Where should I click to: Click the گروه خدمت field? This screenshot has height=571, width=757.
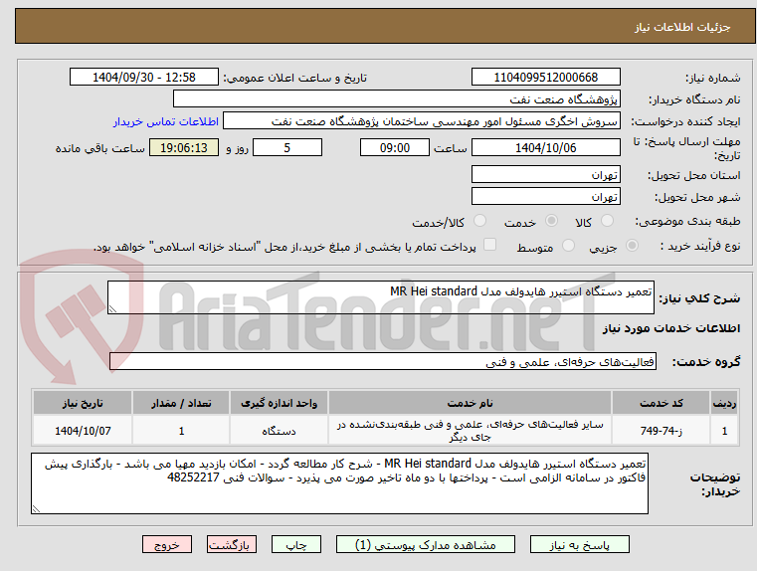pos(382,361)
